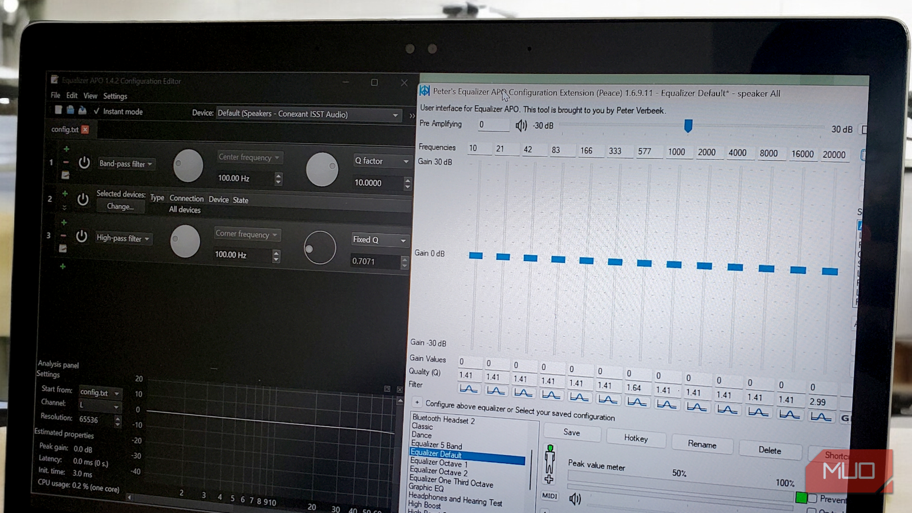Select the config.txt tab
The image size is (912, 513).
pyautogui.click(x=64, y=129)
